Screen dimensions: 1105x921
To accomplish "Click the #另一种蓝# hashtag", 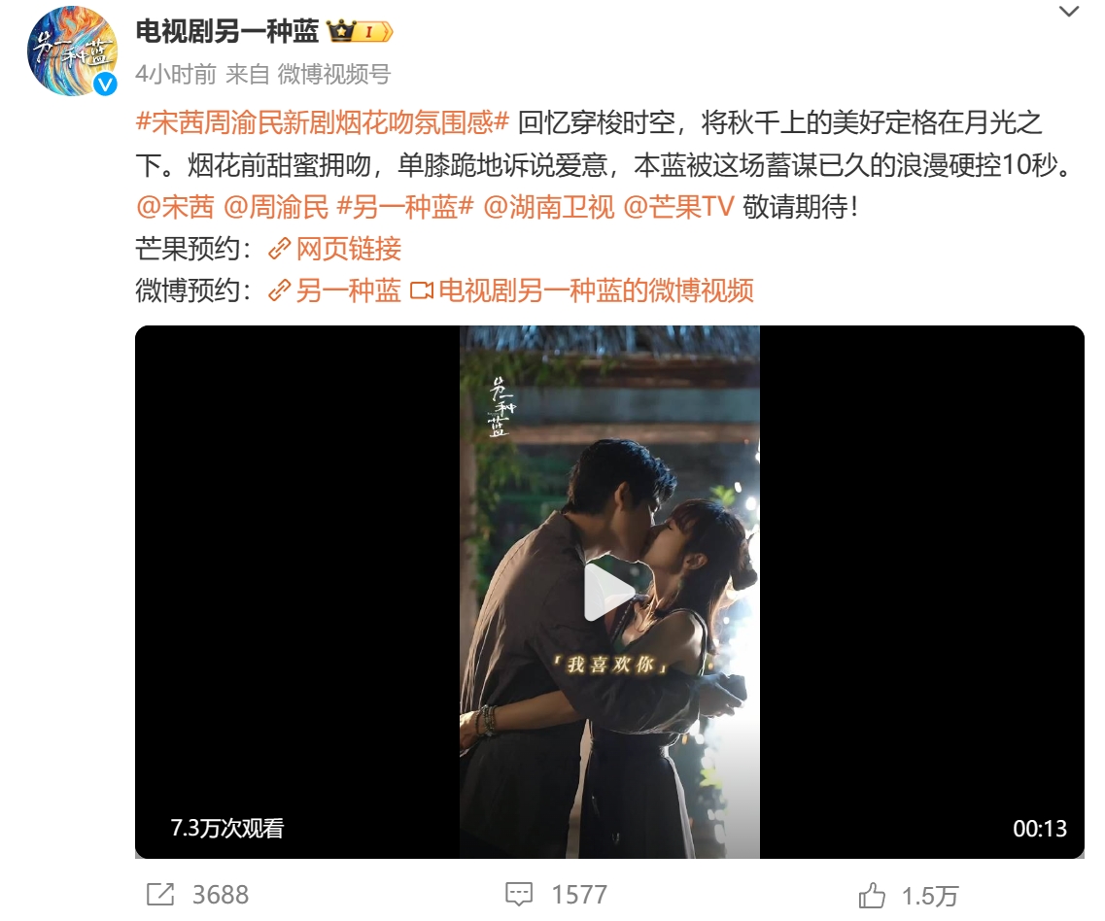I will [x=405, y=207].
